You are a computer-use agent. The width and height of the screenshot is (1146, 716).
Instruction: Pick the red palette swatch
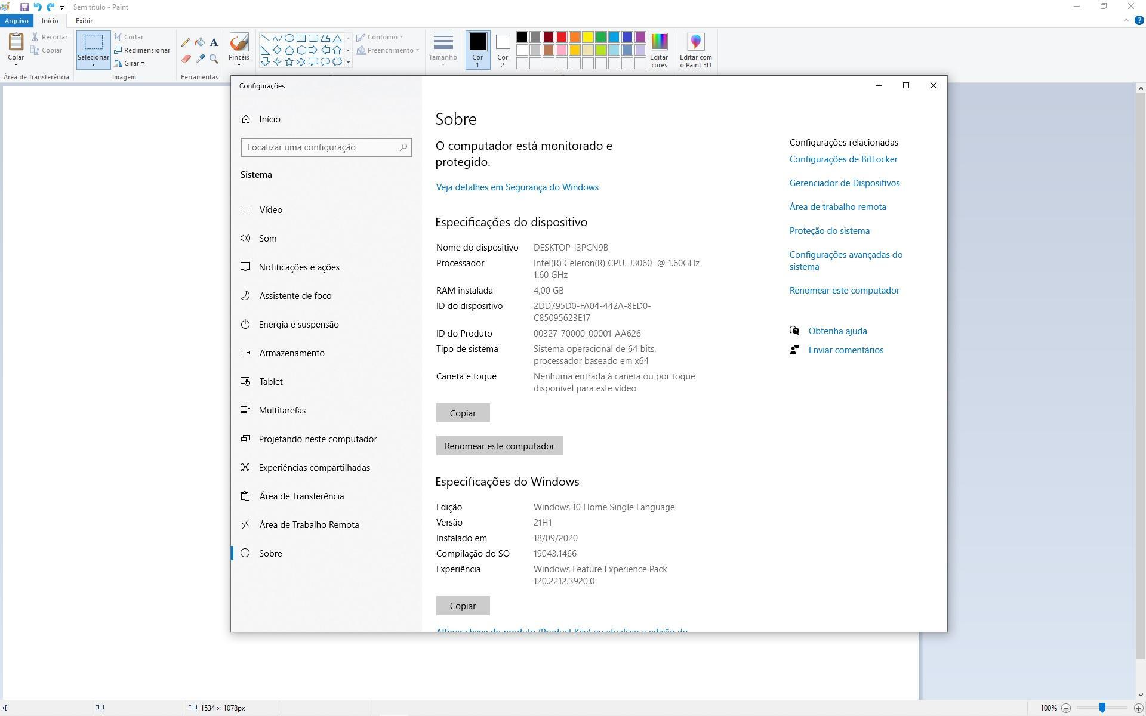[562, 37]
